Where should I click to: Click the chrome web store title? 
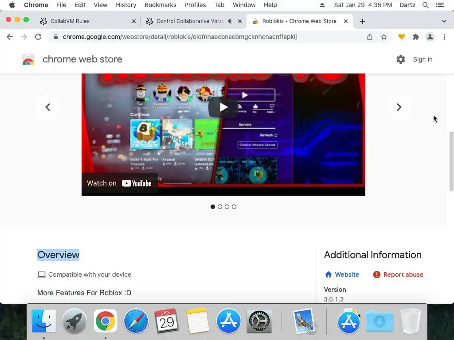pos(82,59)
